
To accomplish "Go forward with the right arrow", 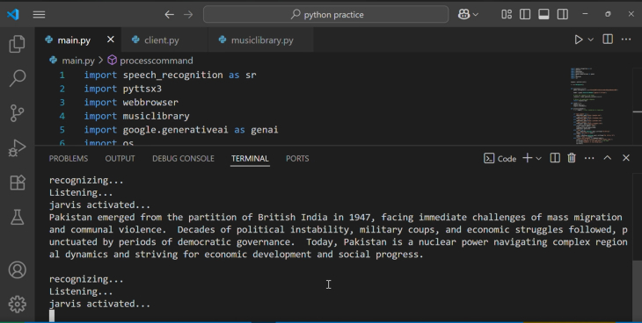I will (188, 15).
